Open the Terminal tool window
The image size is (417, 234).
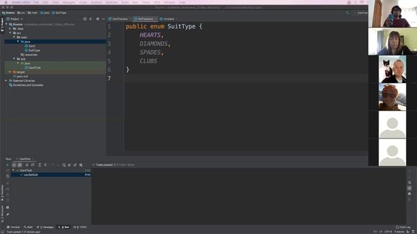(13, 227)
